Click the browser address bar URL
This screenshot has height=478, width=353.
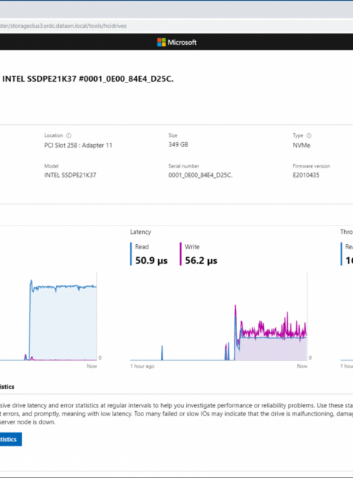(63, 26)
